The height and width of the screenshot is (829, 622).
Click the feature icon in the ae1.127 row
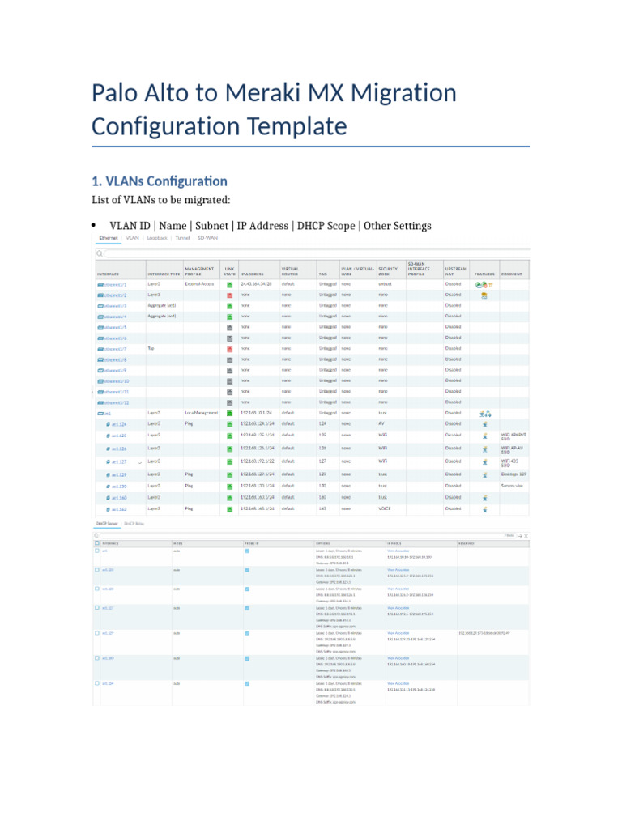(484, 461)
